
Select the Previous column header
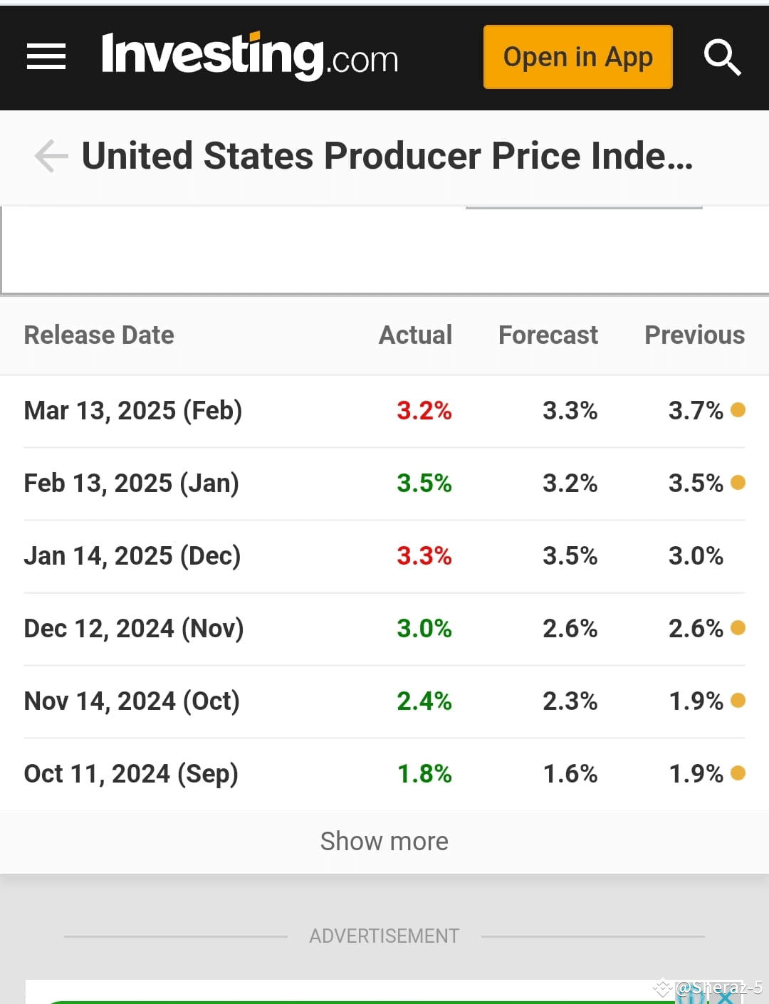tap(695, 335)
